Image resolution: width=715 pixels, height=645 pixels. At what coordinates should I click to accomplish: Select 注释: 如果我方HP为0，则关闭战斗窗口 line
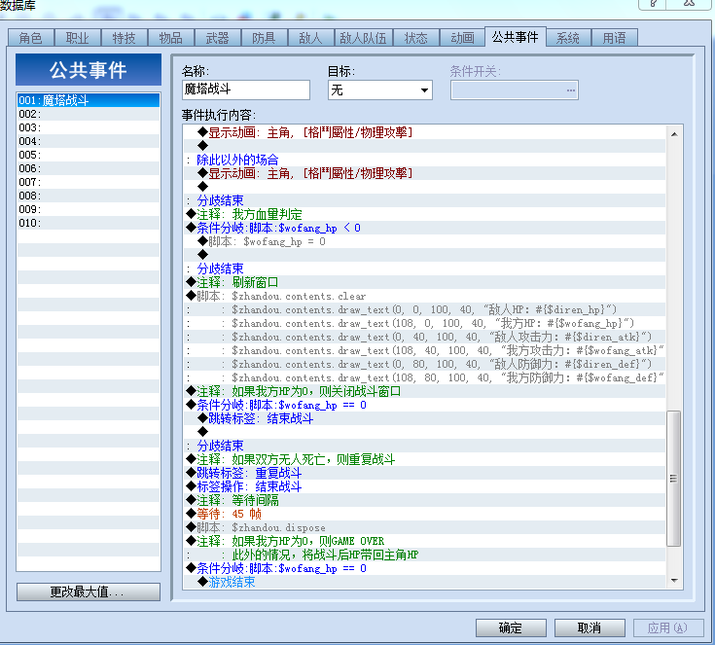click(x=424, y=391)
